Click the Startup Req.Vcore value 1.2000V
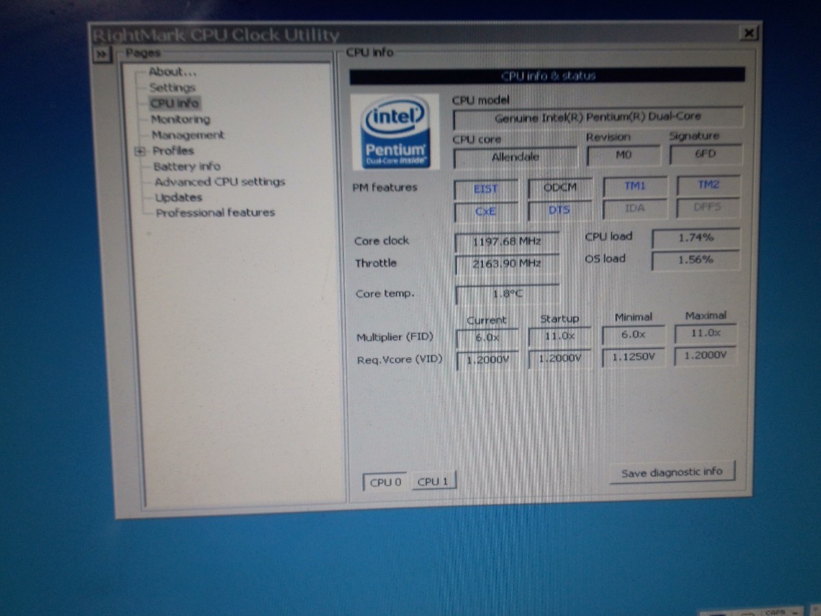821x616 pixels. click(560, 359)
